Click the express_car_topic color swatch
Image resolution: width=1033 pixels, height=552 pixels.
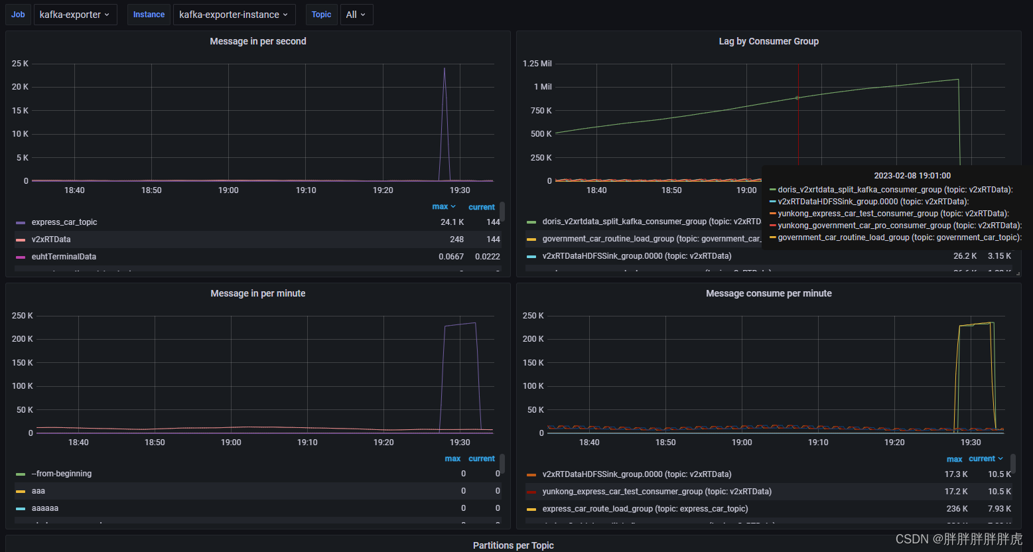pyautogui.click(x=21, y=223)
